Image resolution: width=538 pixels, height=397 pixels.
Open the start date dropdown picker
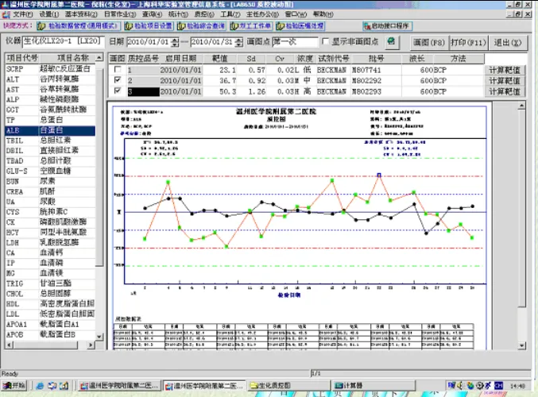click(176, 41)
